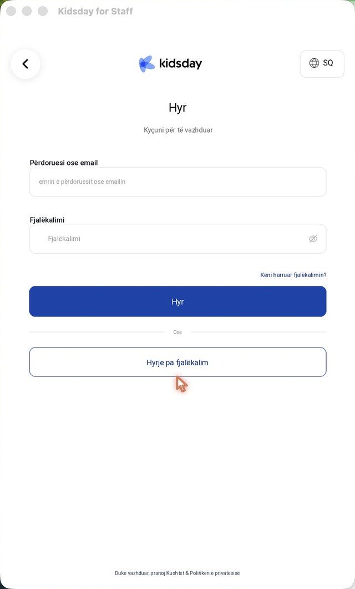The width and height of the screenshot is (355, 589).
Task: Open the 'Politikën e privatësisë' link
Action: point(215,573)
